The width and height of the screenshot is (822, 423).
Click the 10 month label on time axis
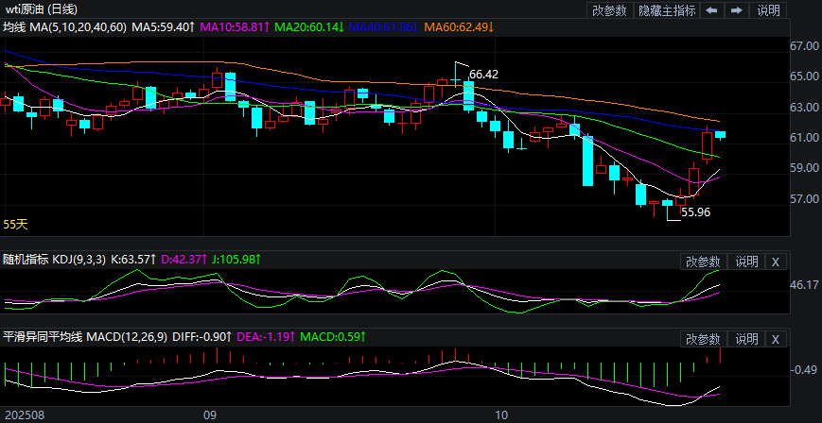point(502,415)
